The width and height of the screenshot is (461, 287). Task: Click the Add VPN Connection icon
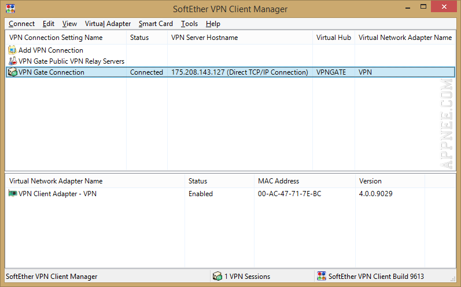pos(12,50)
